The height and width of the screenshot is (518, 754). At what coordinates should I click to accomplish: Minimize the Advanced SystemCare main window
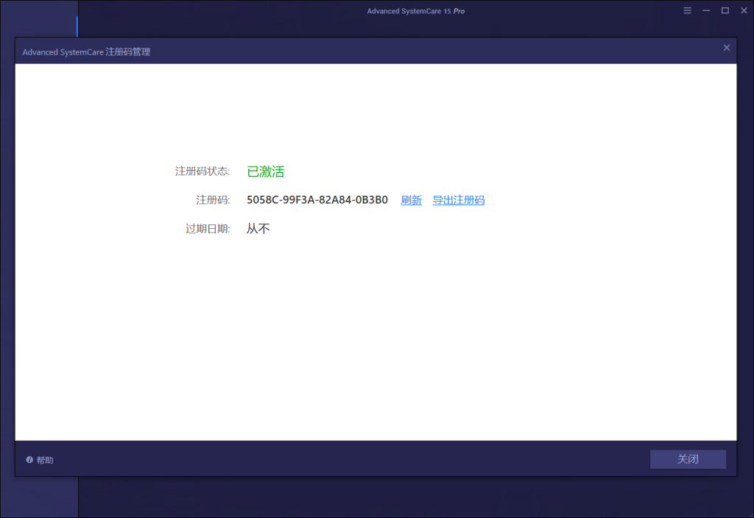point(706,10)
